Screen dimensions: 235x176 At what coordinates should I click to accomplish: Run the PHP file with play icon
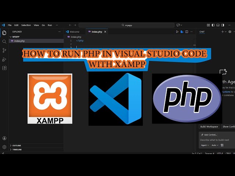coord(177,32)
